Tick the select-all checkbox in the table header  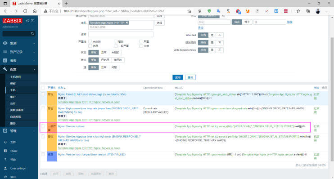click(43, 88)
